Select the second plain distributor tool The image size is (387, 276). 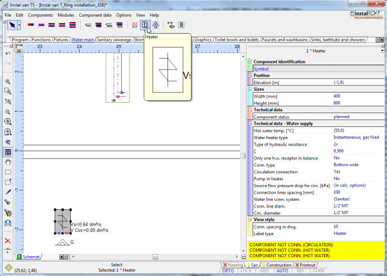109,25
